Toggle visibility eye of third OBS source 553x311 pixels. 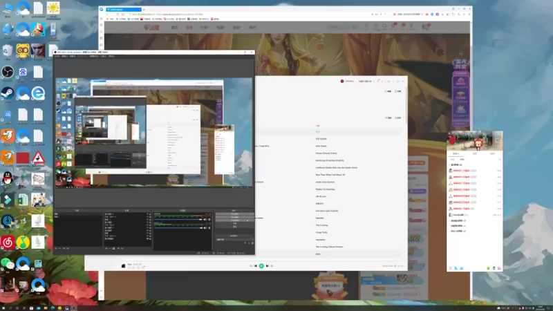147,220
